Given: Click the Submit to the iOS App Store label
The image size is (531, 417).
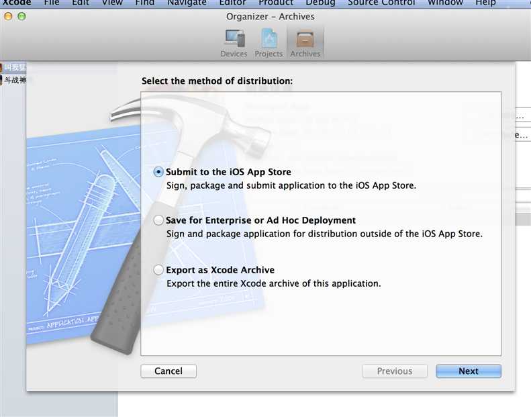Looking at the screenshot, I should (229, 172).
